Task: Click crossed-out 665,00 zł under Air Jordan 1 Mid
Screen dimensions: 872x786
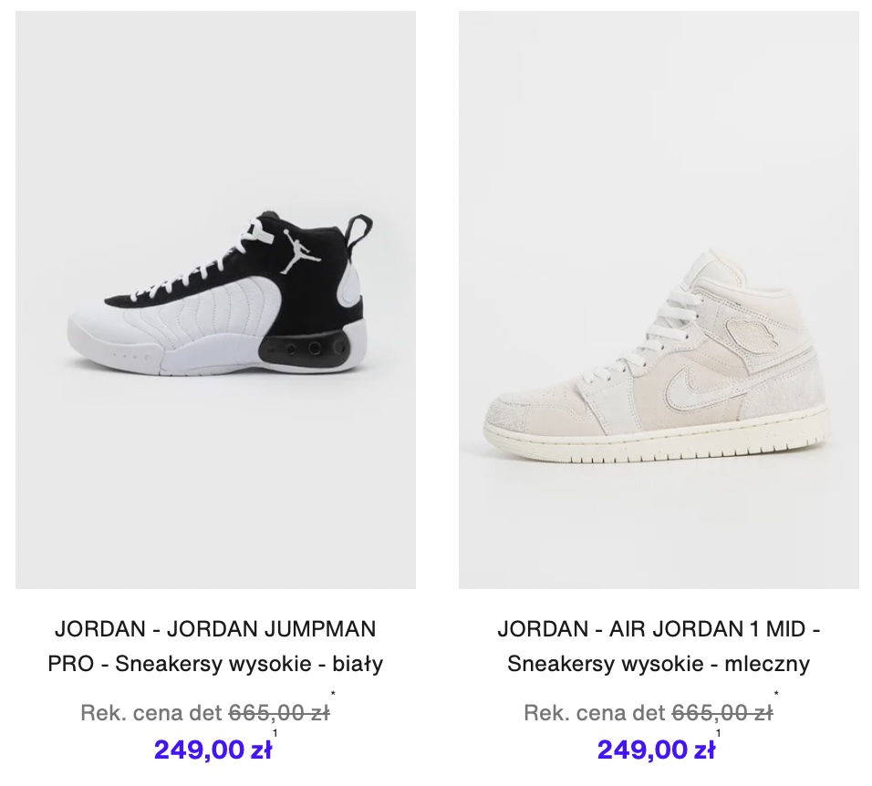Action: 722,713
